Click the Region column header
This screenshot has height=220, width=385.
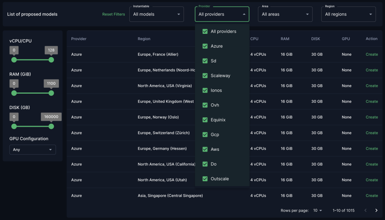click(143, 39)
